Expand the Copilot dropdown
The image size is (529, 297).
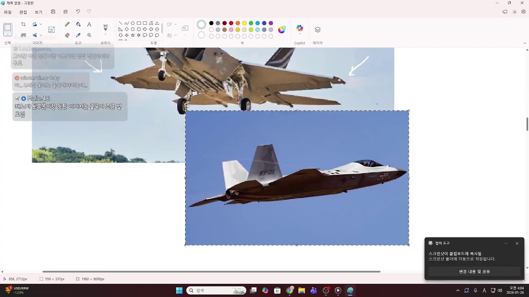click(x=300, y=35)
